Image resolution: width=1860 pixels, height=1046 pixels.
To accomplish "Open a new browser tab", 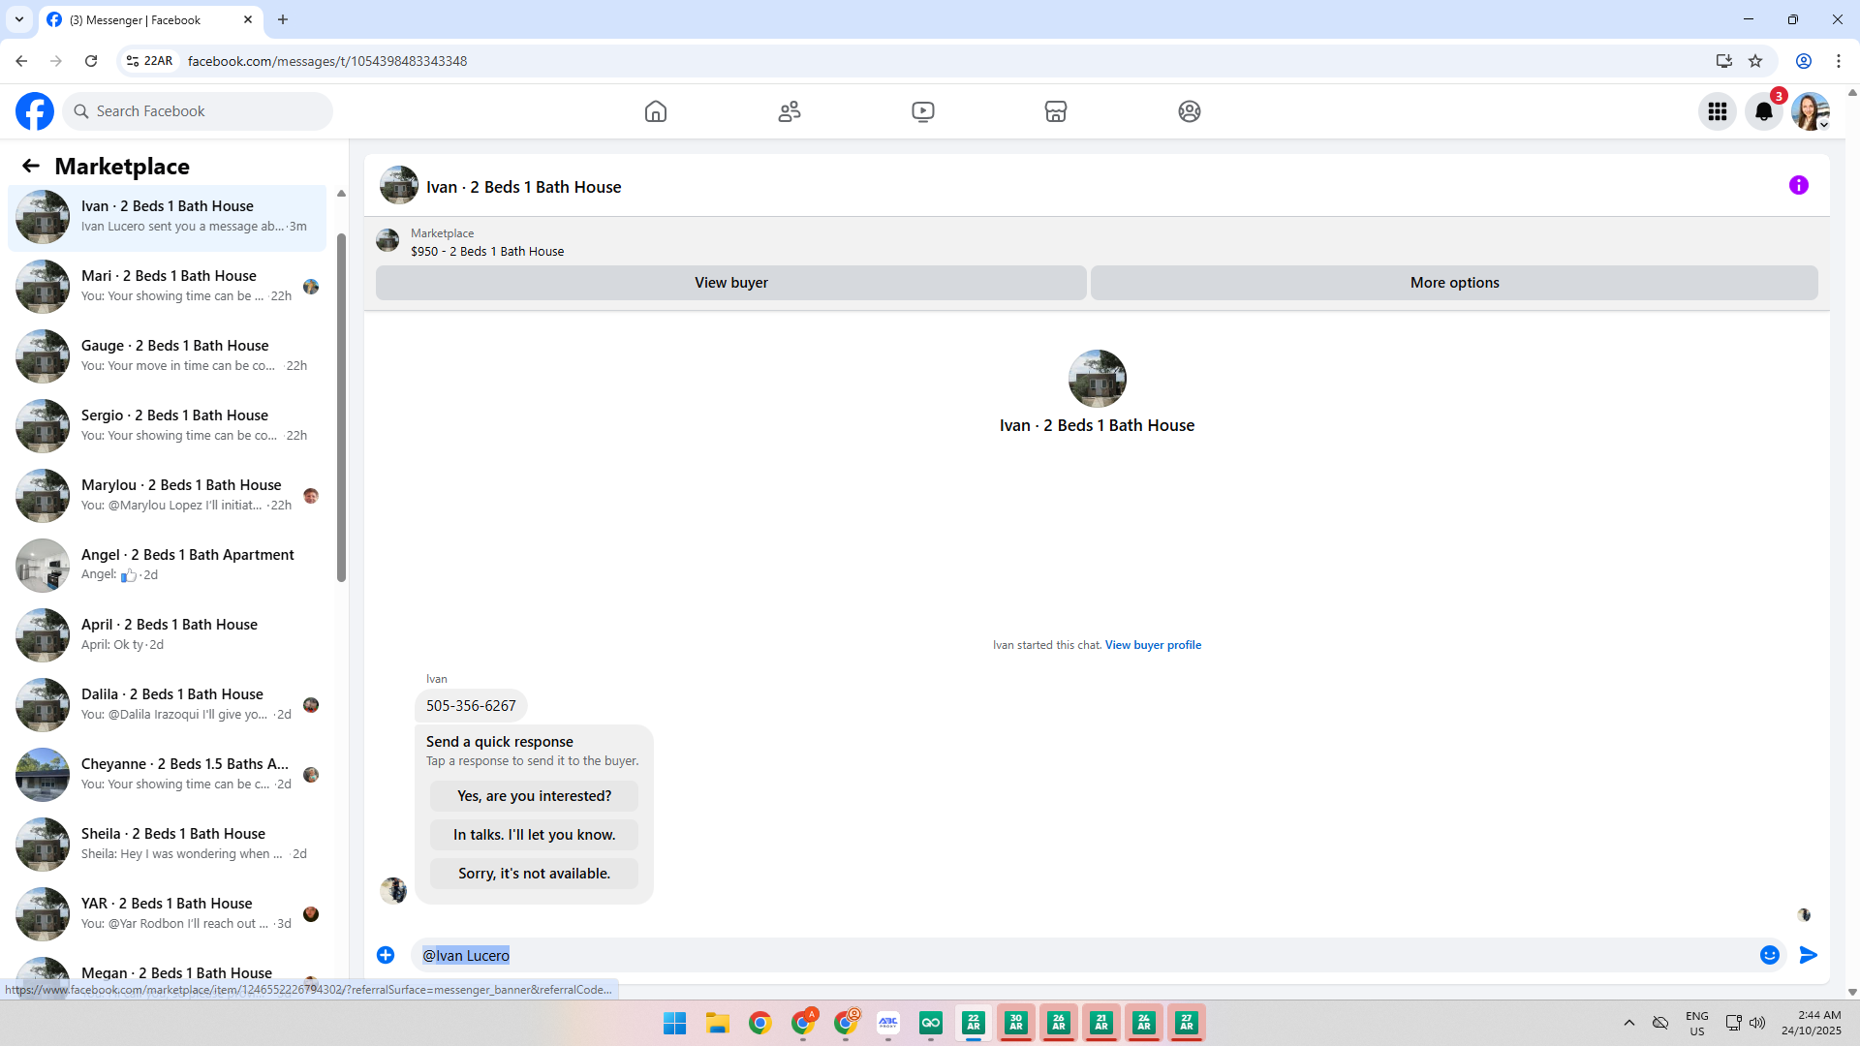I will click(283, 19).
